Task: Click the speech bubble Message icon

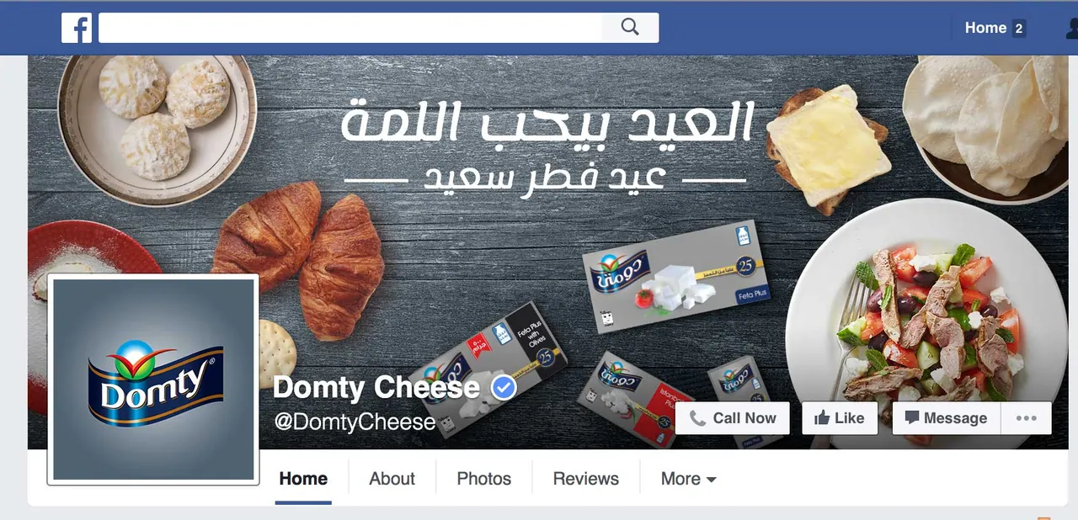Action: click(912, 417)
